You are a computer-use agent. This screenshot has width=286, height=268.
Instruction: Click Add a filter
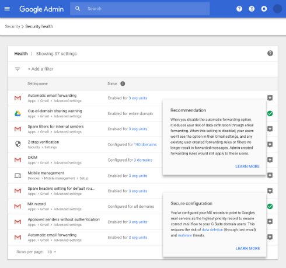coord(41,69)
